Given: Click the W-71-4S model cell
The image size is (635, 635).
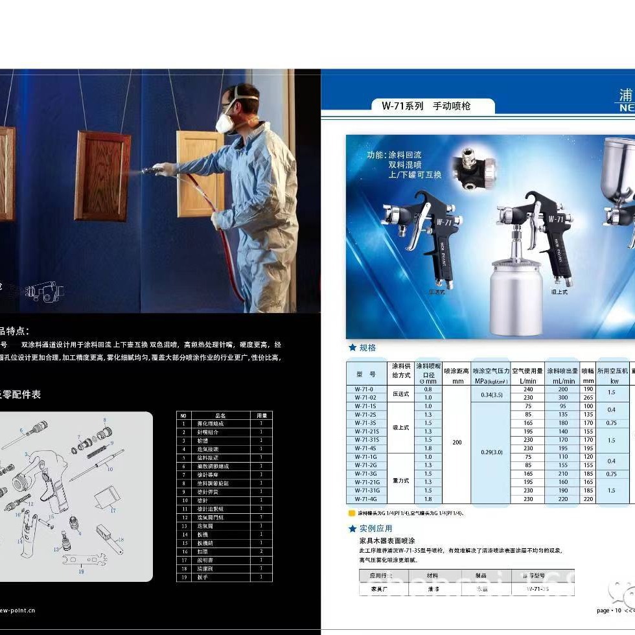Looking at the screenshot, I should click(367, 448).
